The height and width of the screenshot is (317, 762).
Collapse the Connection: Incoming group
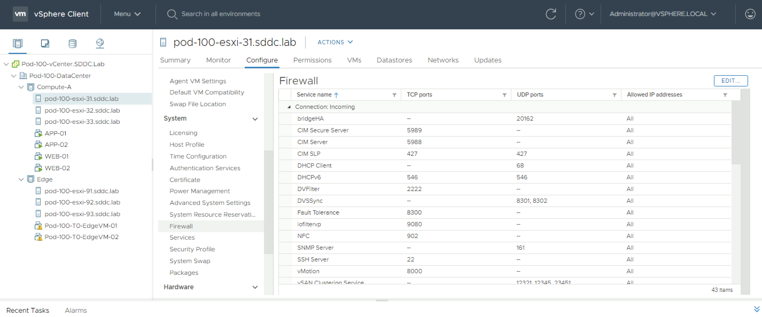289,107
